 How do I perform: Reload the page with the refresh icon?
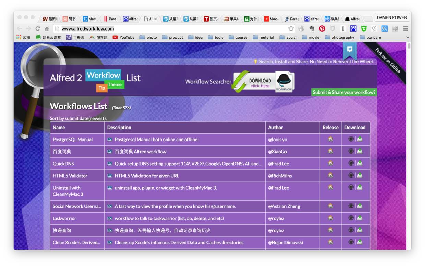point(38,28)
